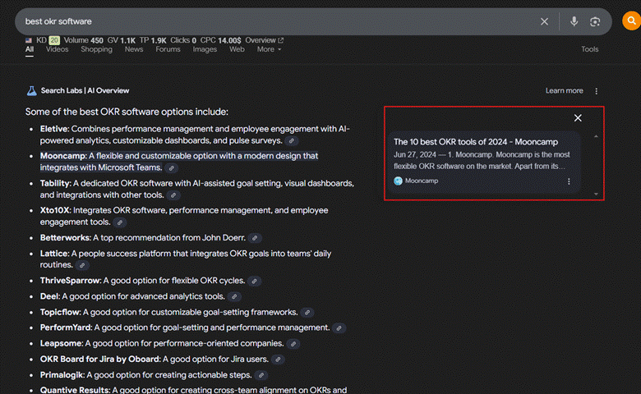Click the source link icon after the Mooncamp entry
This screenshot has height=394, width=641.
click(171, 167)
